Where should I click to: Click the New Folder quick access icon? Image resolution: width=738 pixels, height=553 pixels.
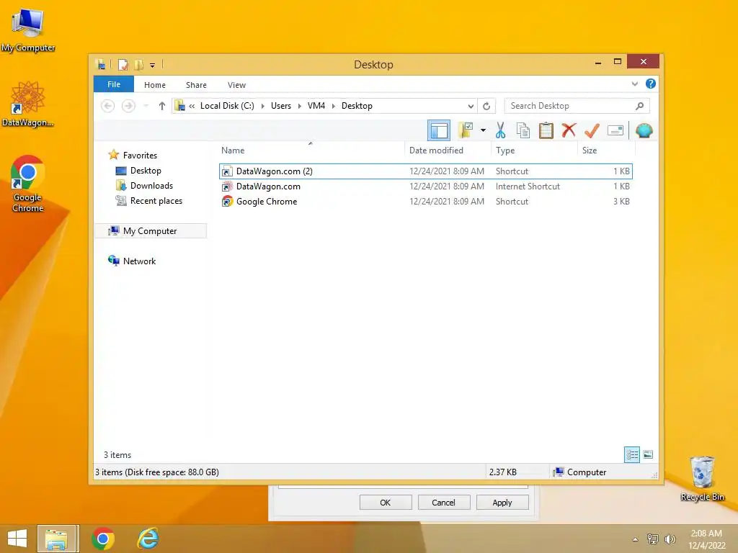pos(138,64)
